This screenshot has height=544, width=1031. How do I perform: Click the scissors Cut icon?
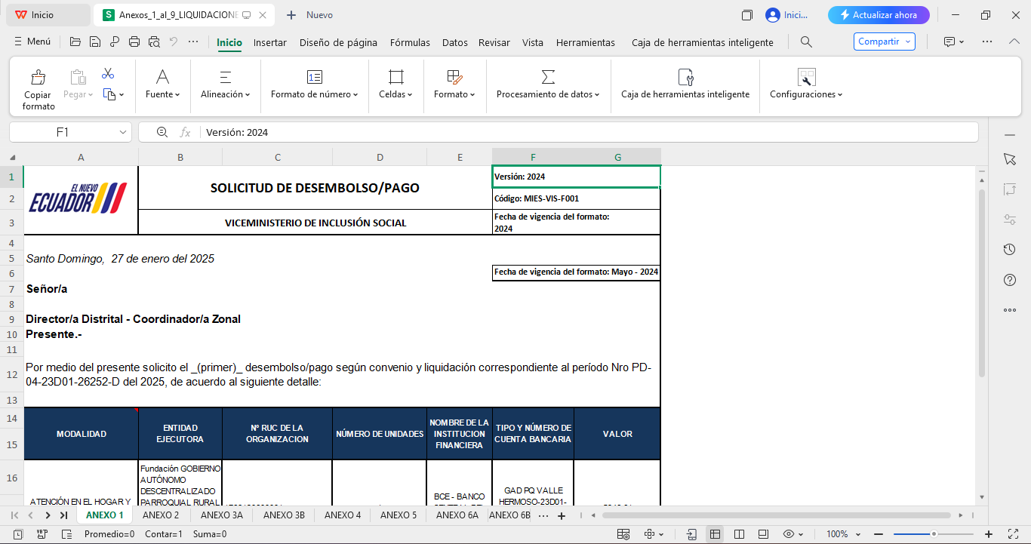pos(108,74)
